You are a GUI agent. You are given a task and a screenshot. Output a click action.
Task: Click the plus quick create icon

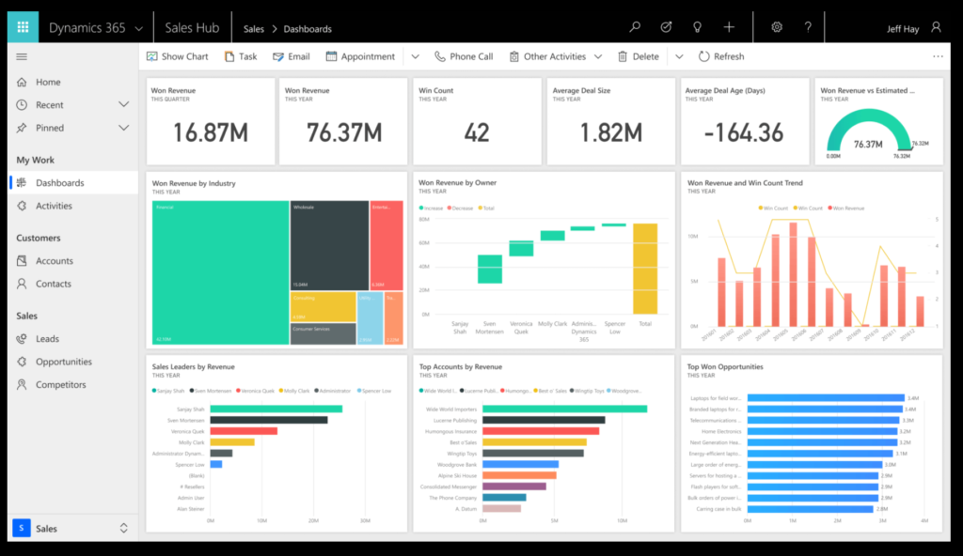point(729,28)
